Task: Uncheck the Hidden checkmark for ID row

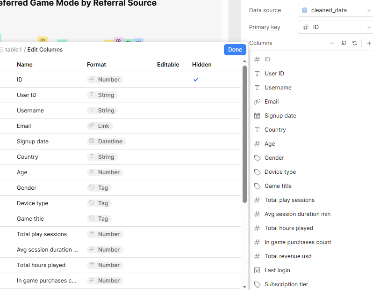Action: pyautogui.click(x=195, y=80)
